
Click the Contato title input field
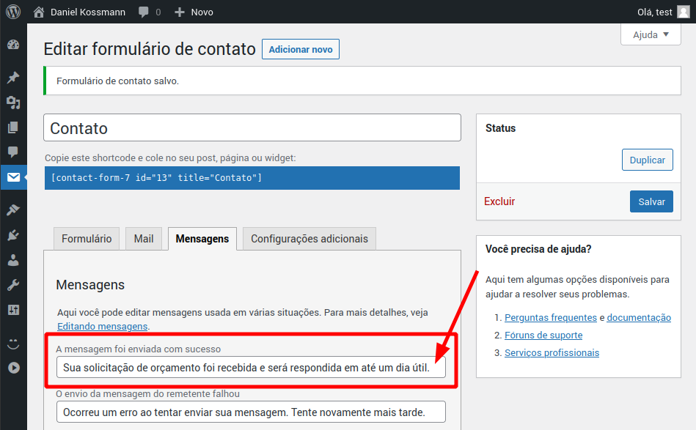[252, 127]
